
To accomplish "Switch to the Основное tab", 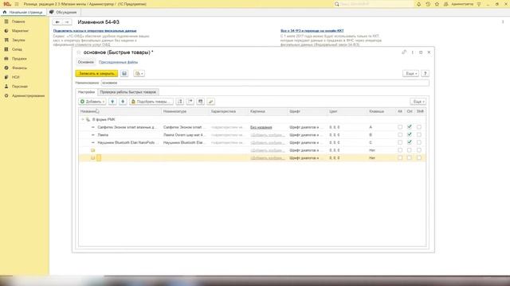I will pos(86,62).
